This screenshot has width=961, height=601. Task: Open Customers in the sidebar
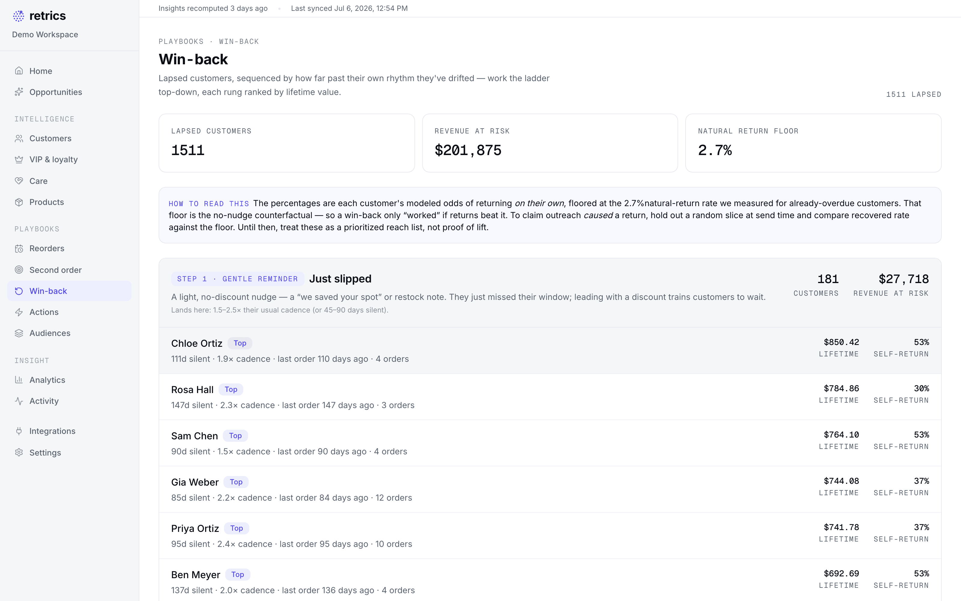69,138
